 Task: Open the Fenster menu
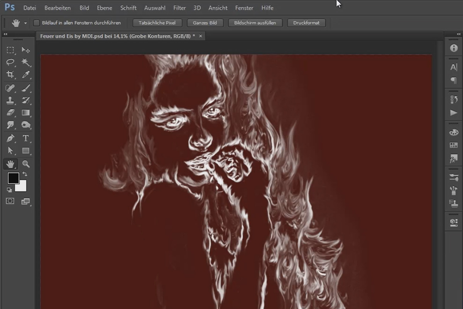click(x=244, y=8)
